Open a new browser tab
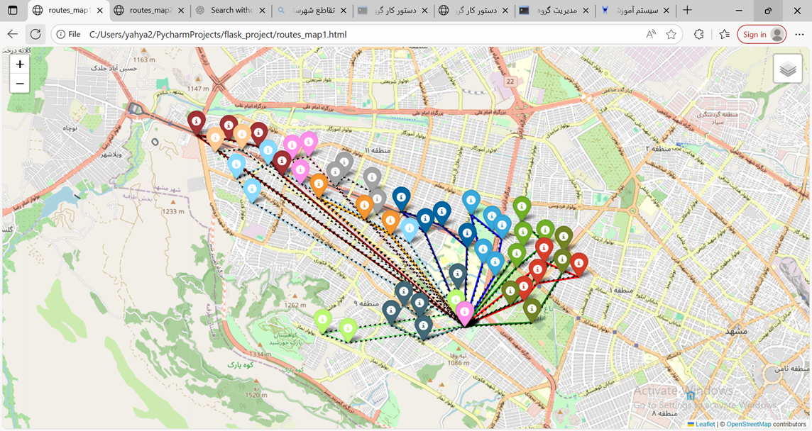The width and height of the screenshot is (812, 431). (x=687, y=11)
